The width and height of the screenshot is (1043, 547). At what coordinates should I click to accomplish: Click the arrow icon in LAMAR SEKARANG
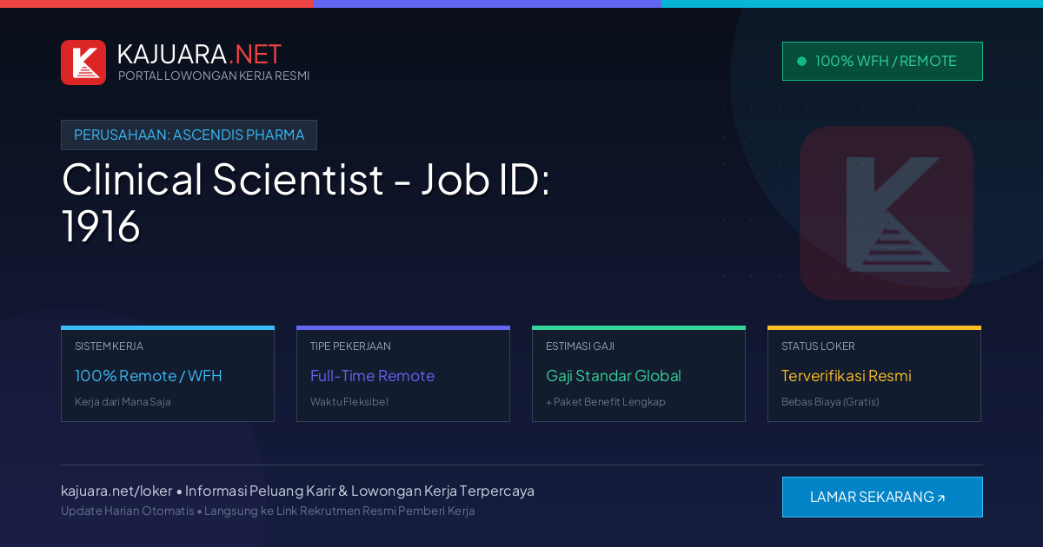click(x=941, y=498)
